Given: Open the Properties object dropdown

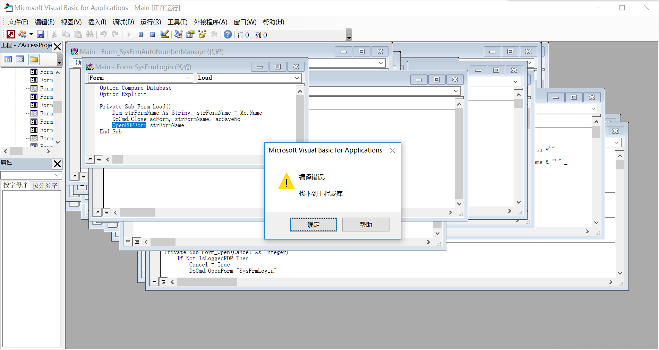Looking at the screenshot, I should tap(58, 175).
